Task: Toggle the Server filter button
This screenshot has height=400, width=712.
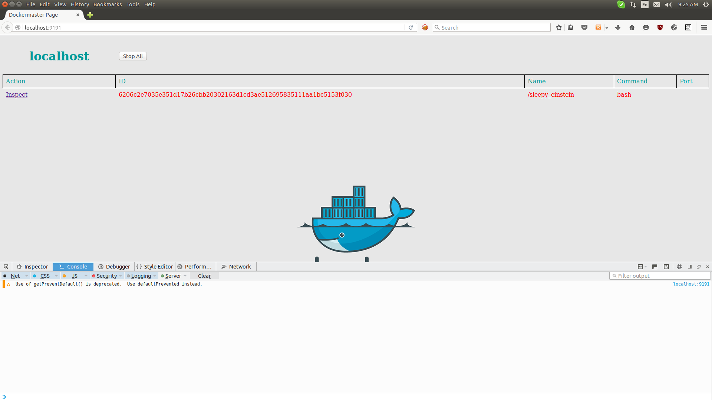Action: pos(173,276)
